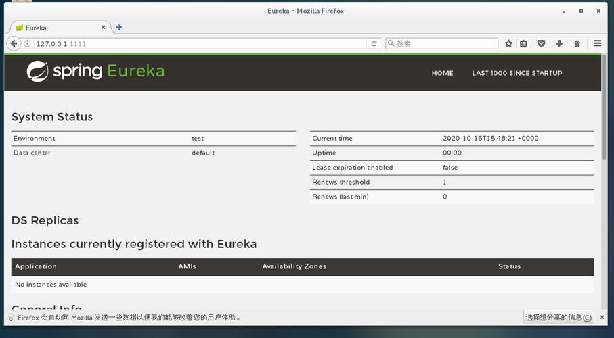Open the downloads arrow icon

click(x=559, y=43)
